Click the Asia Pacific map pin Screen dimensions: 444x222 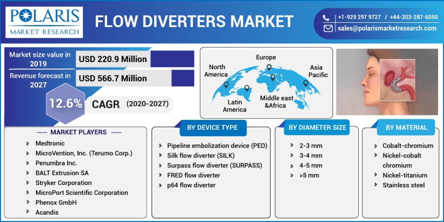click(x=305, y=83)
